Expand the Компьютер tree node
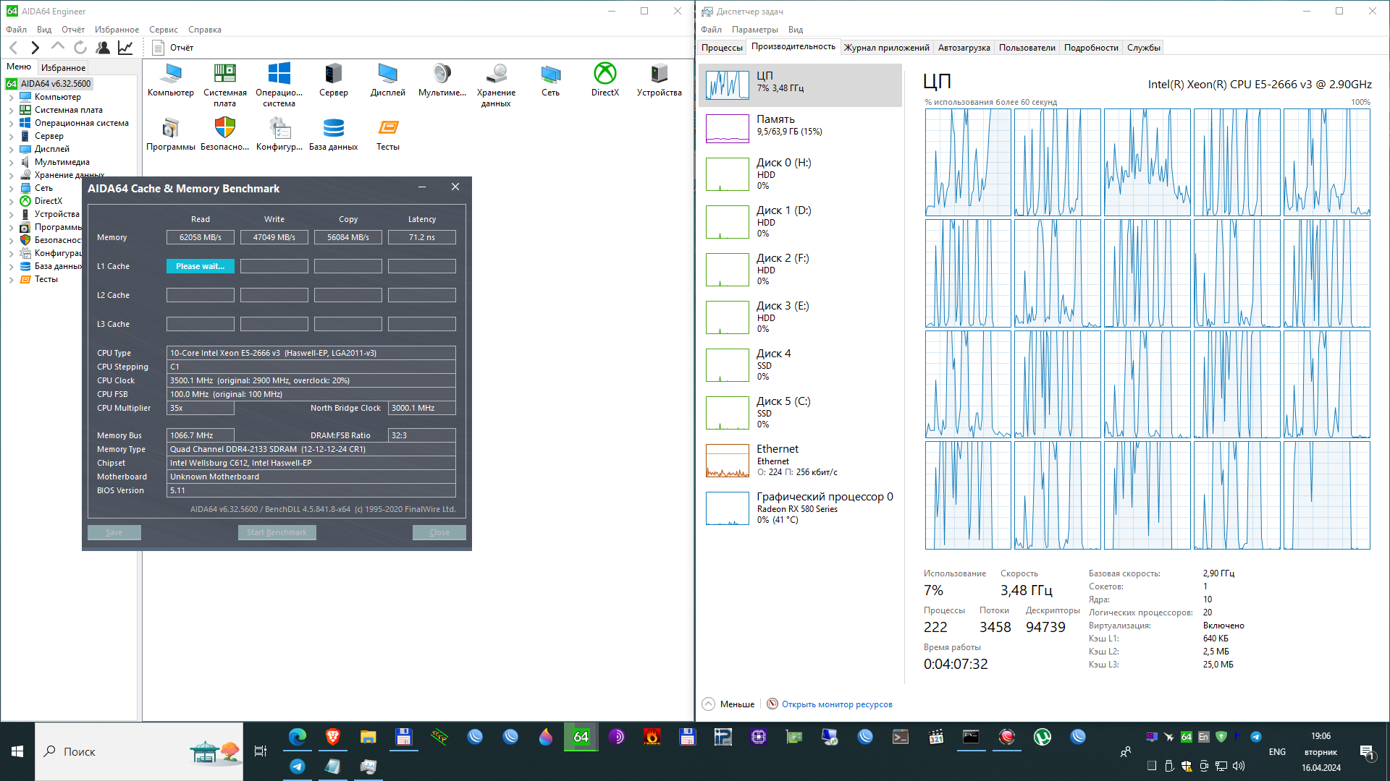This screenshot has width=1390, height=781. 11,97
